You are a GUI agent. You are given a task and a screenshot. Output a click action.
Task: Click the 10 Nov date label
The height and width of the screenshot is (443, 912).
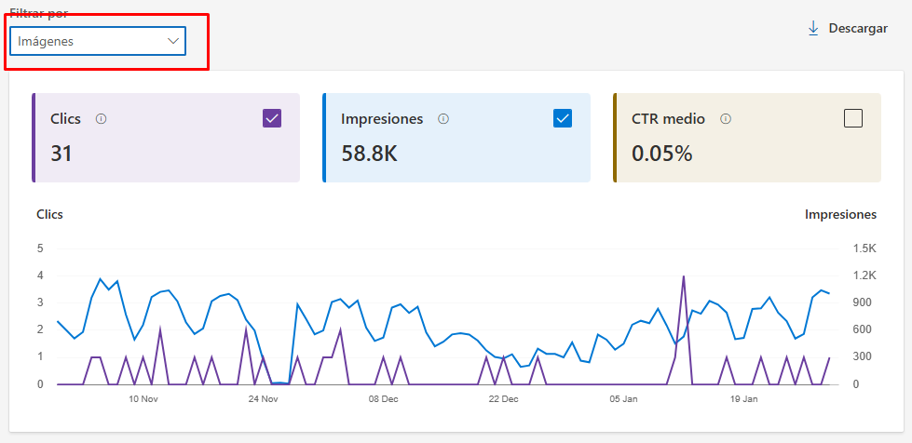(x=143, y=399)
